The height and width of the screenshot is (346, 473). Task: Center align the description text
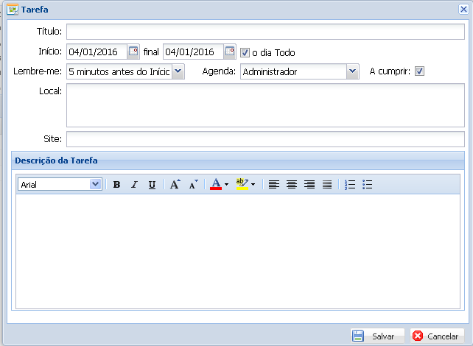pyautogui.click(x=292, y=185)
